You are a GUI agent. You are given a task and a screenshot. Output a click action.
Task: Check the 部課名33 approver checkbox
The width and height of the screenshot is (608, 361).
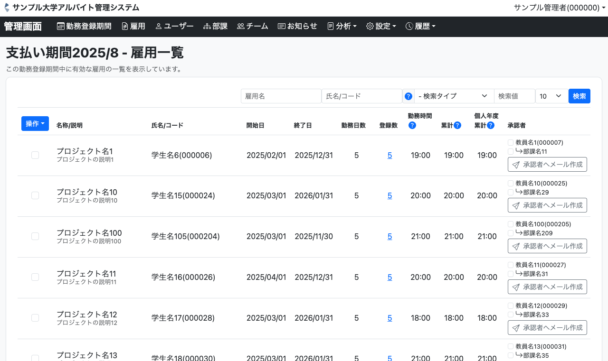(x=511, y=315)
